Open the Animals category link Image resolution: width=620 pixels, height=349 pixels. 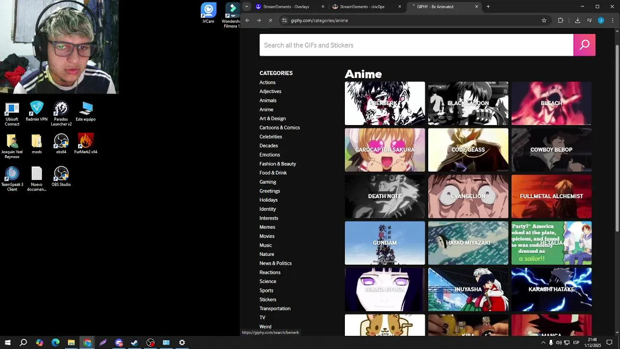point(268,100)
